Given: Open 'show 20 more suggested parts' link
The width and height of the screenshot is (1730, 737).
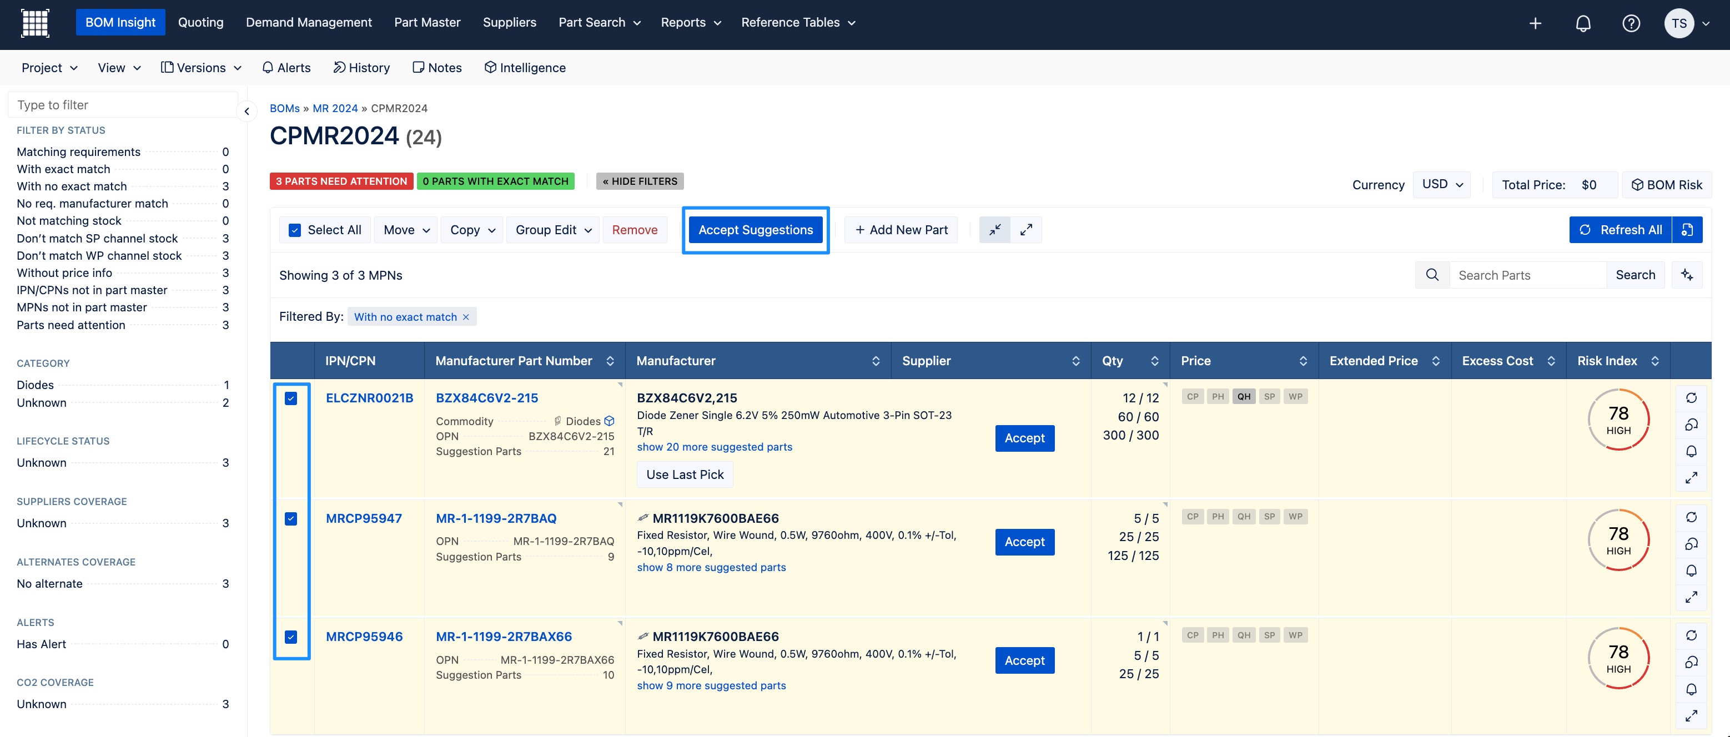Looking at the screenshot, I should point(715,447).
